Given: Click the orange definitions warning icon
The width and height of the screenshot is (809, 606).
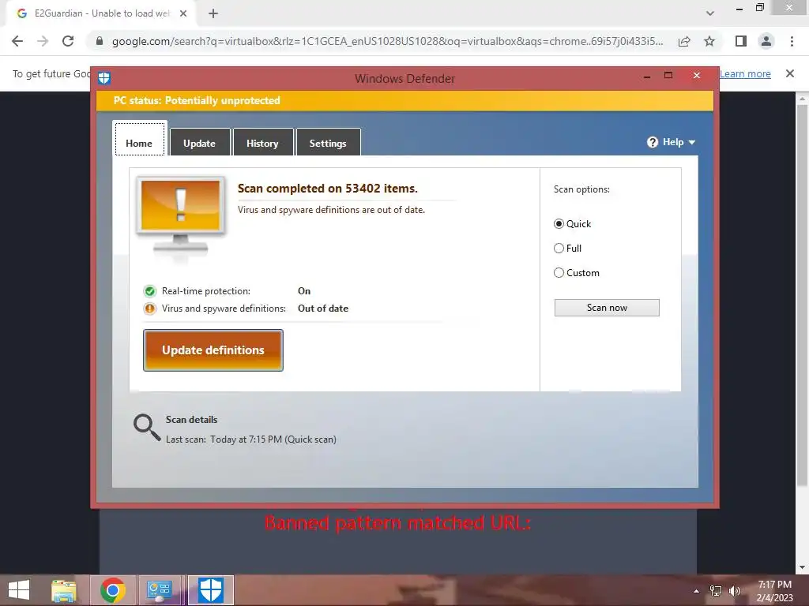Looking at the screenshot, I should [149, 309].
